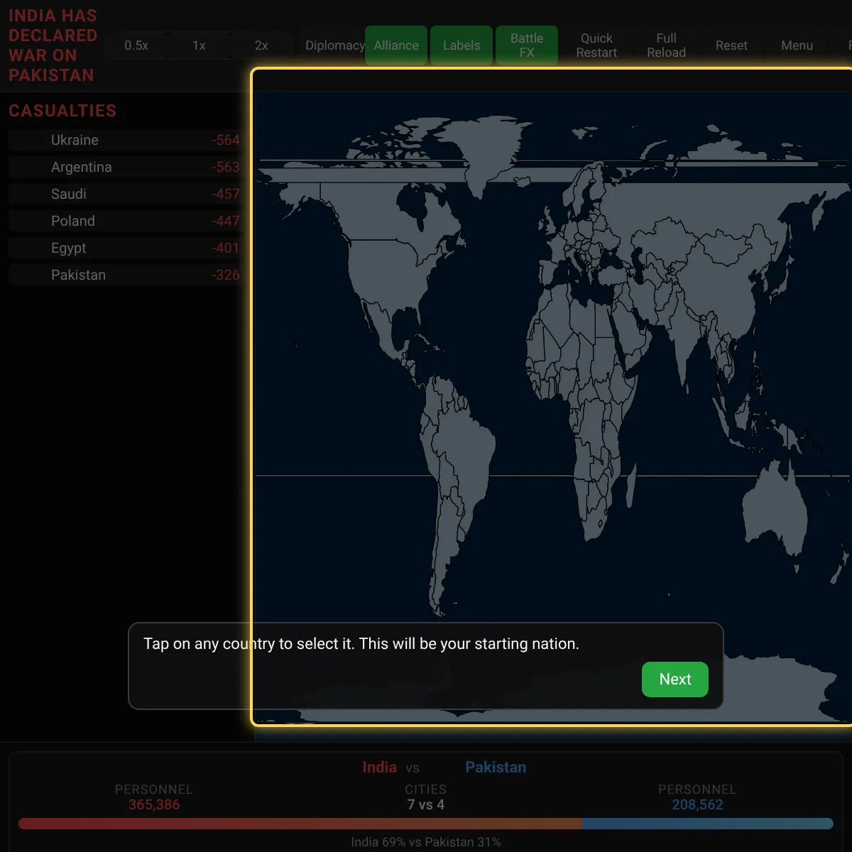Toggle map Labels off
The width and height of the screenshot is (852, 852).
(x=461, y=45)
